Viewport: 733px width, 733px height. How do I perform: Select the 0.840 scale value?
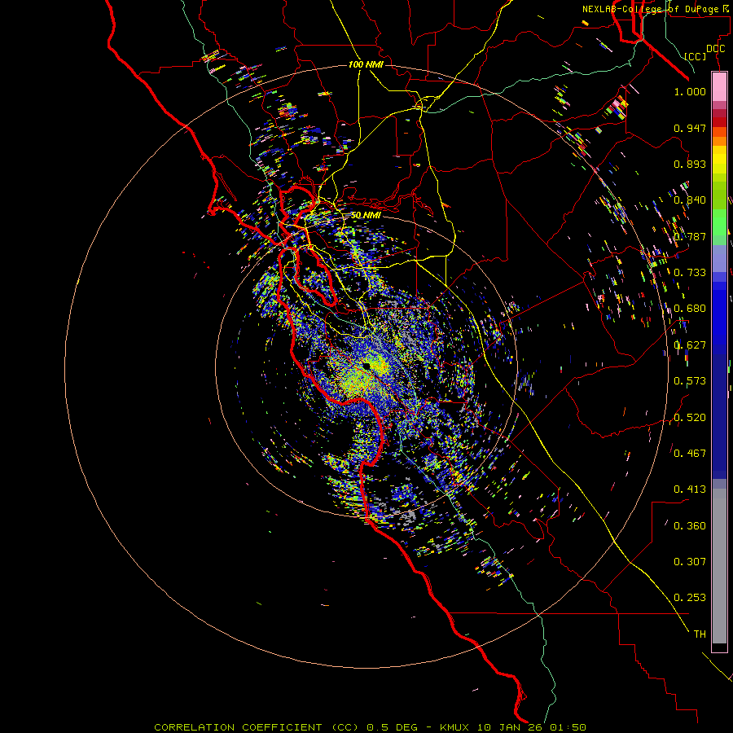(690, 200)
